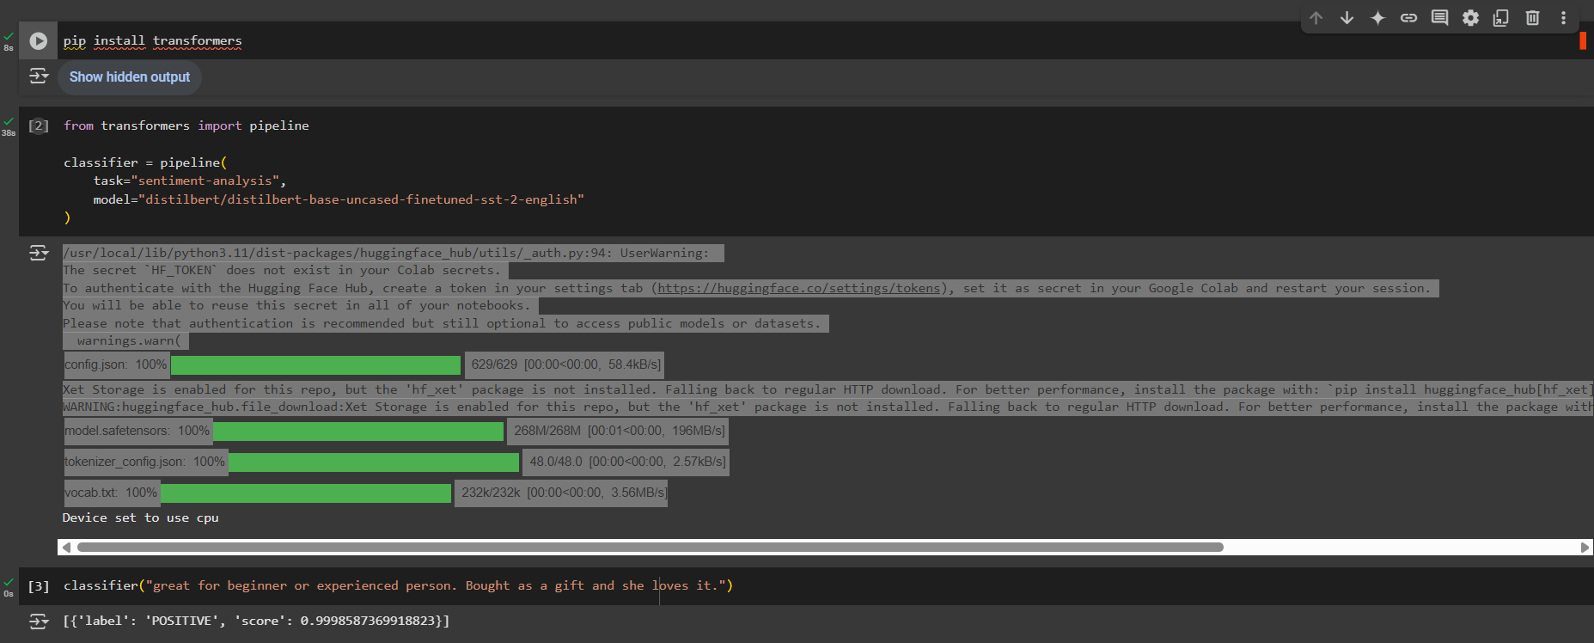Toggle output icon next to POSITIVE result

pos(39,621)
